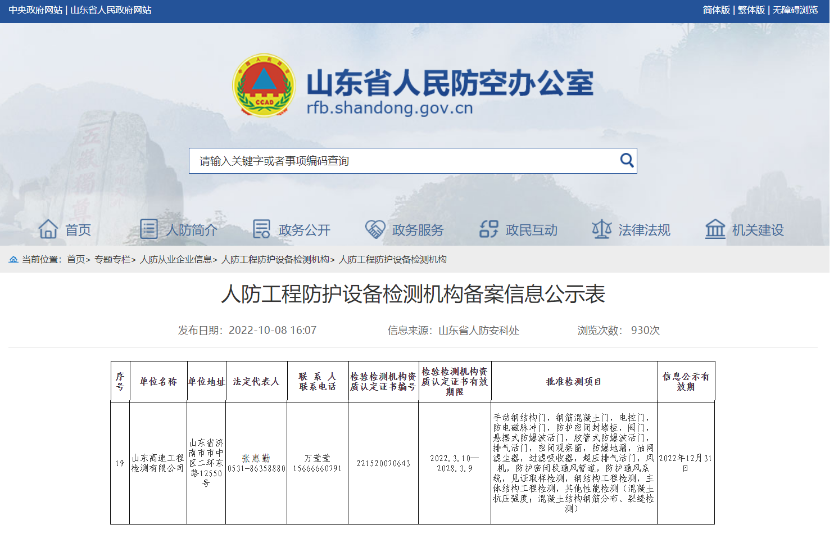
Task: Go to 专题专栏 in the breadcrumb
Action: (112, 259)
